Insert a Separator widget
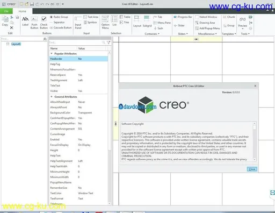 point(57,22)
